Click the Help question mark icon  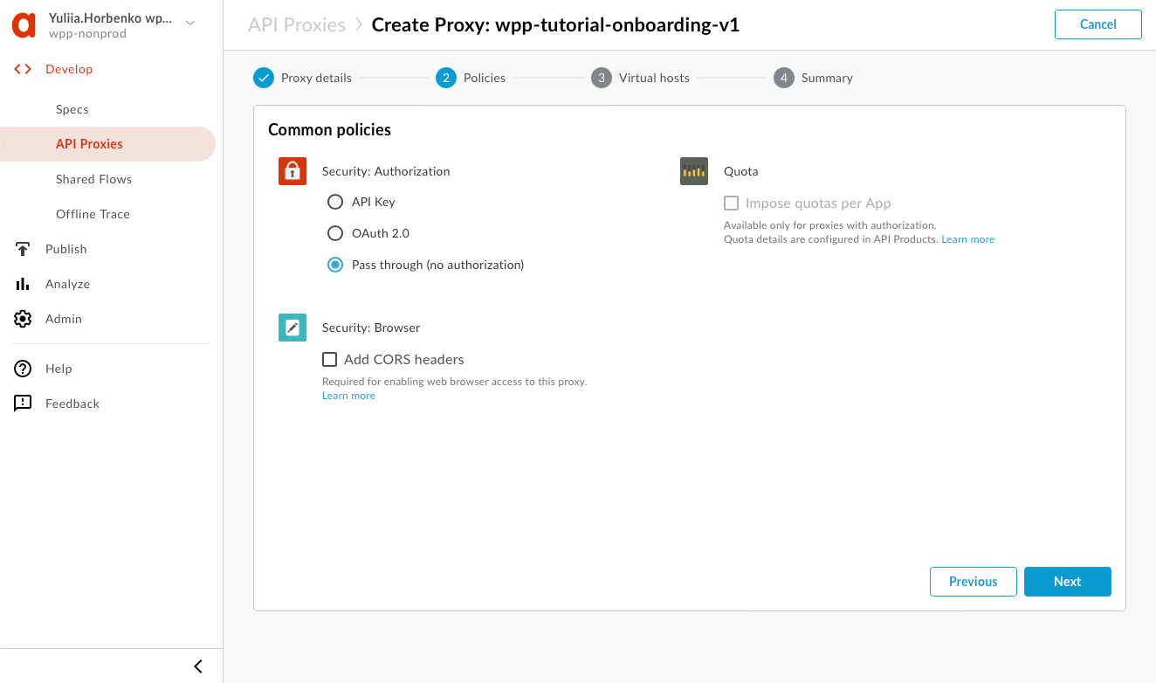(23, 369)
